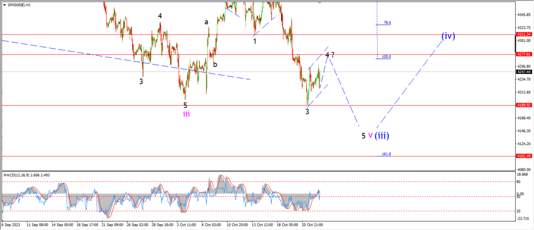
Task: Select the '4 ?' wave annotation
Action: pyautogui.click(x=330, y=55)
